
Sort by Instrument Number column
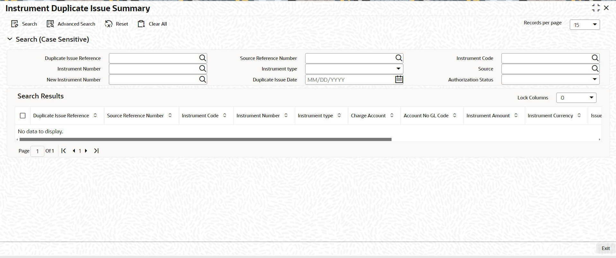(286, 115)
